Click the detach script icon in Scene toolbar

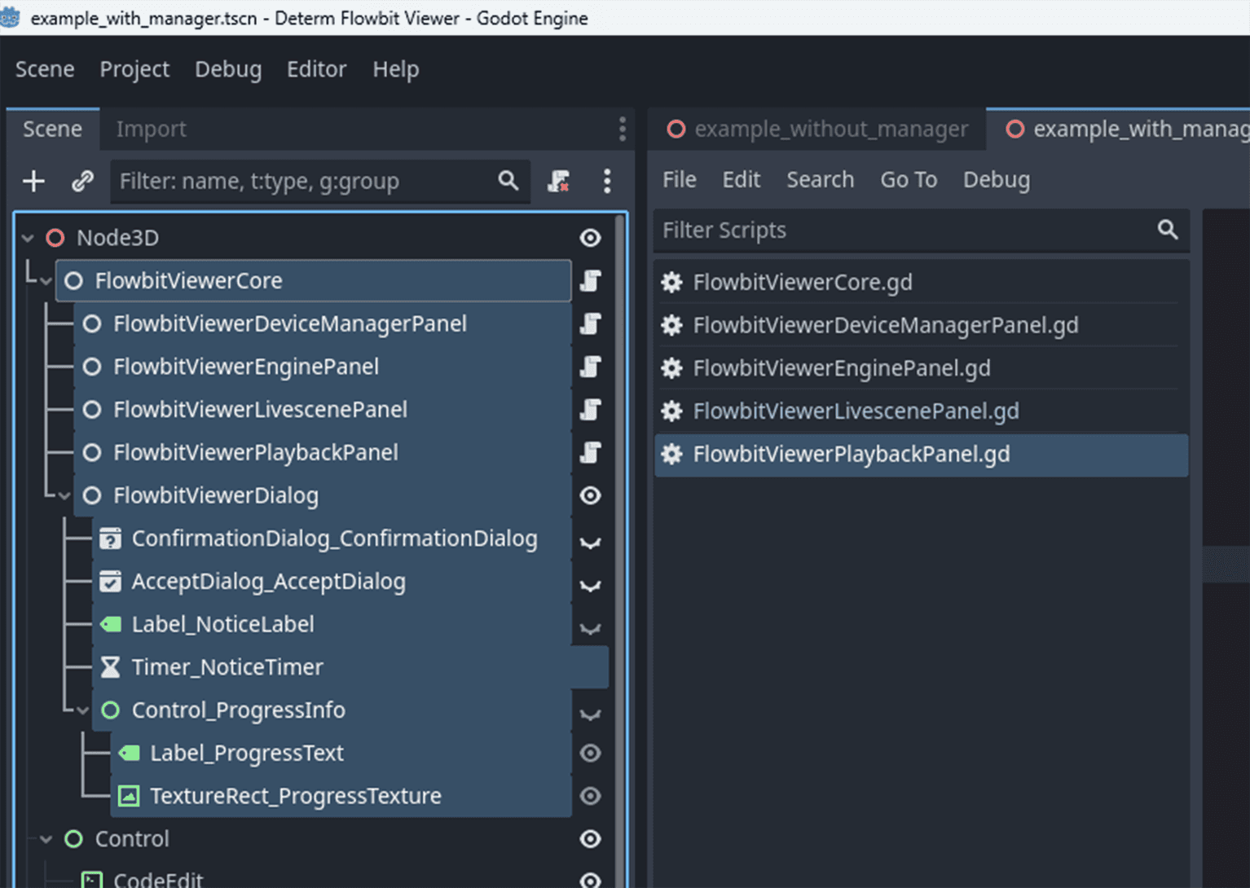(x=558, y=181)
